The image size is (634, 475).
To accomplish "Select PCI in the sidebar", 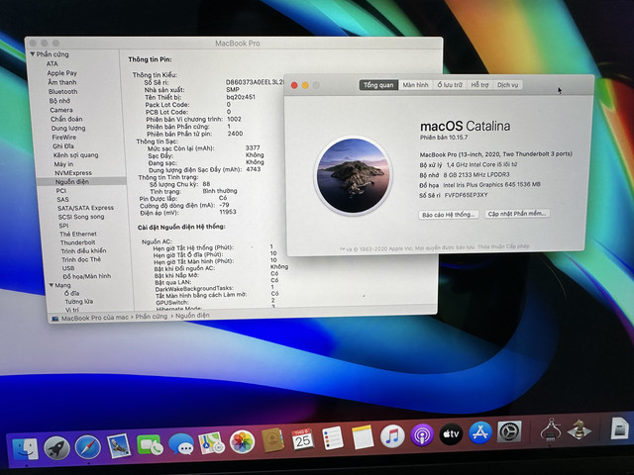I will (x=61, y=191).
